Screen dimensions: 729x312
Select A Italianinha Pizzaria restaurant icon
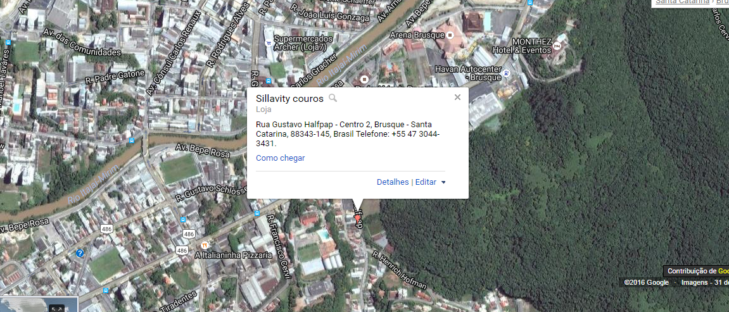[204, 245]
